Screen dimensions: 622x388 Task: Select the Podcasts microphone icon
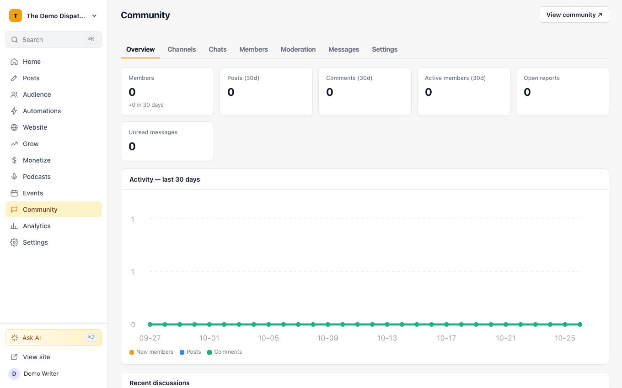(14, 177)
